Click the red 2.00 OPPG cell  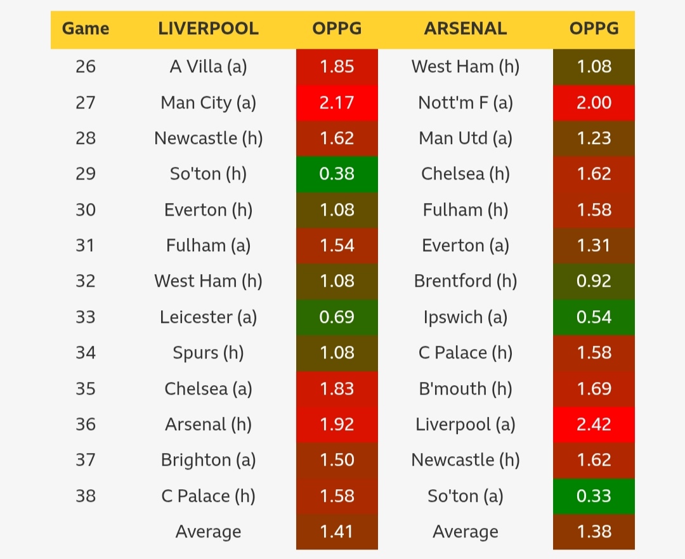pos(594,103)
